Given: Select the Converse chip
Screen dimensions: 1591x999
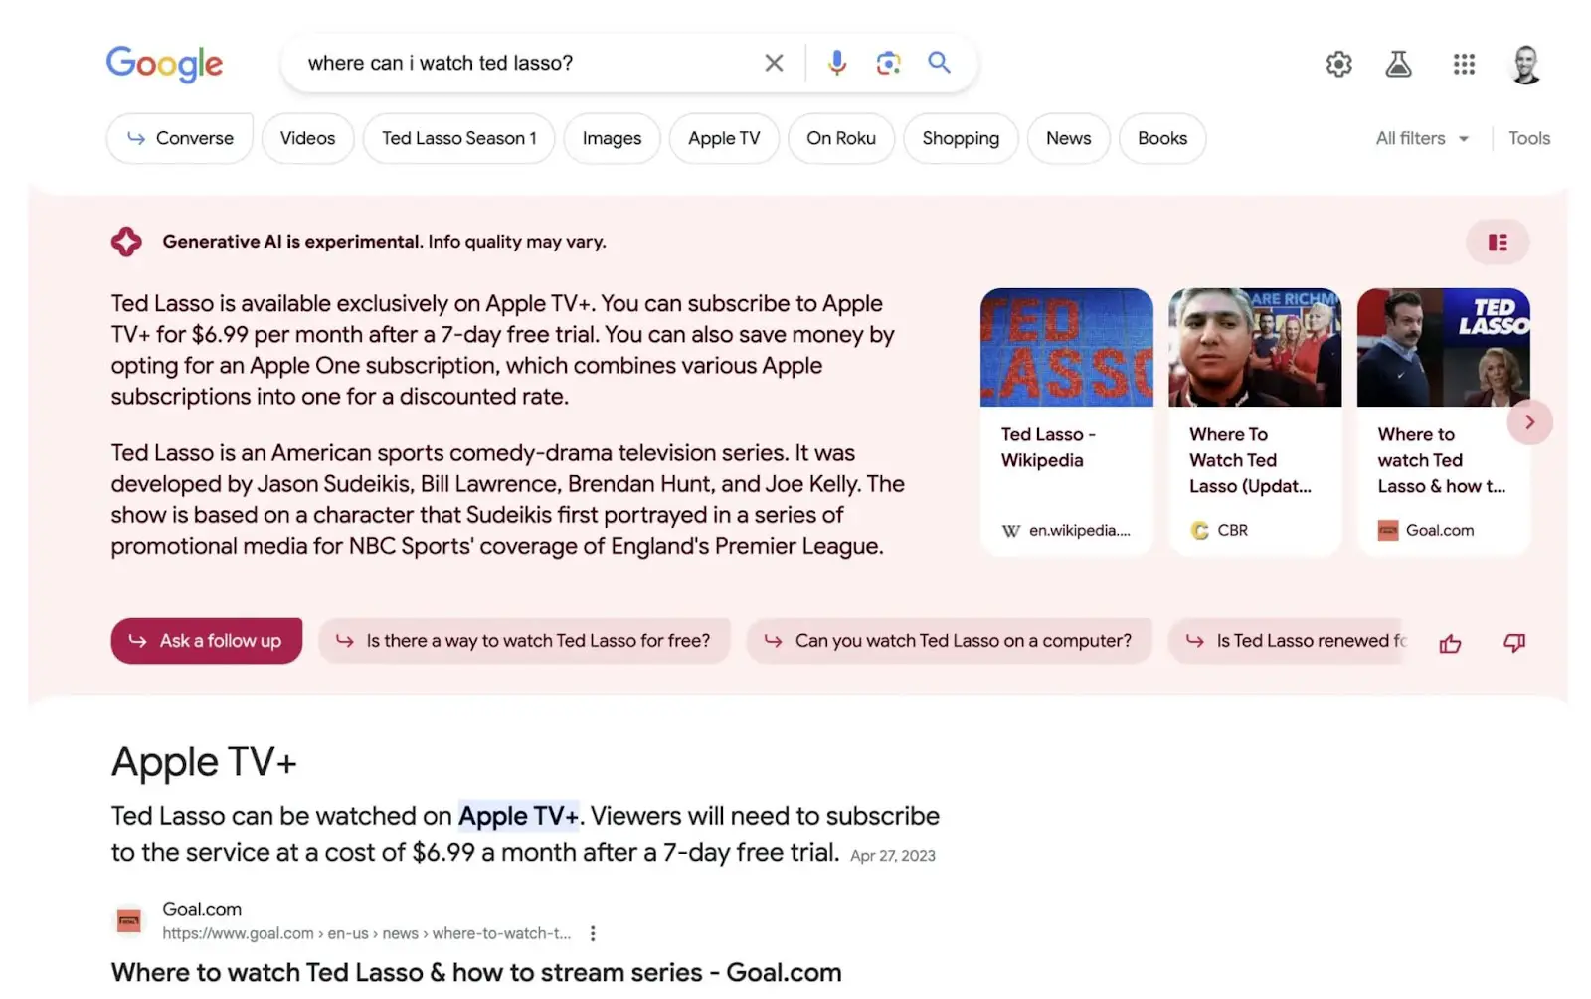Looking at the screenshot, I should 180,139.
